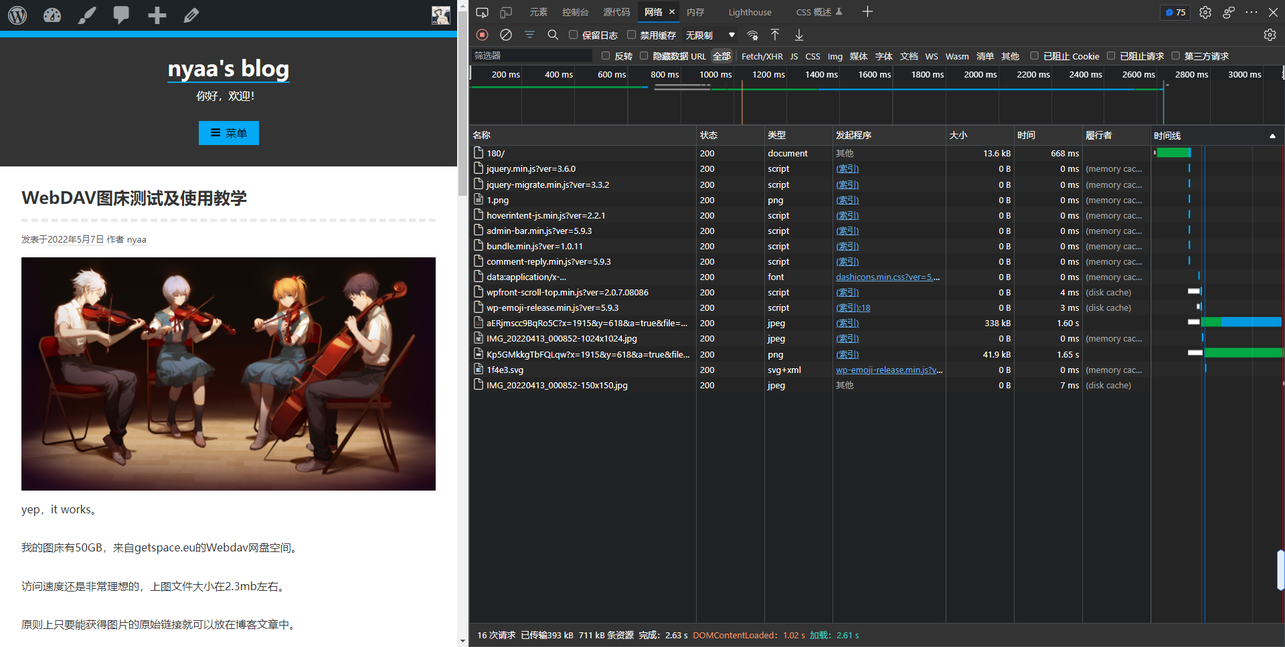1285x647 pixels.
Task: Open the feedback people icon
Action: click(1229, 12)
